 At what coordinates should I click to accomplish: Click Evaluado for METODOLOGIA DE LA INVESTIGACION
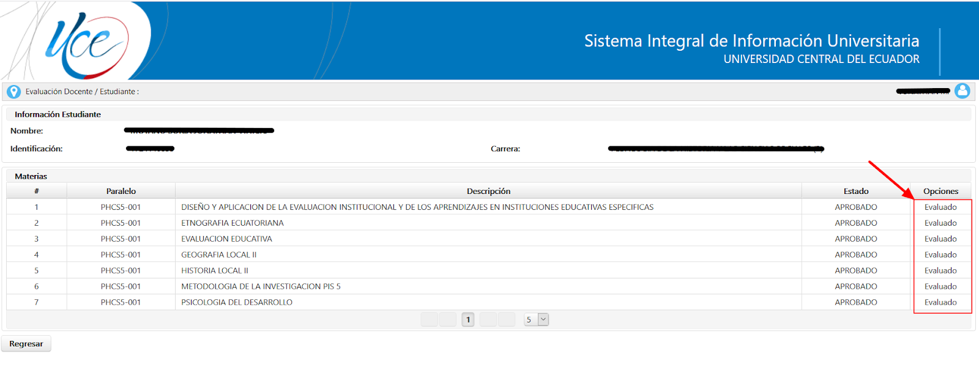pyautogui.click(x=940, y=286)
